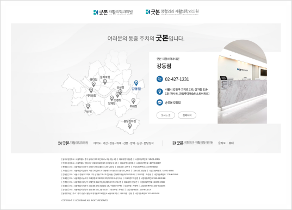The width and height of the screenshot is (292, 210).
Task: Select the 선릉점 map pin
Action: pyautogui.click(x=117, y=95)
